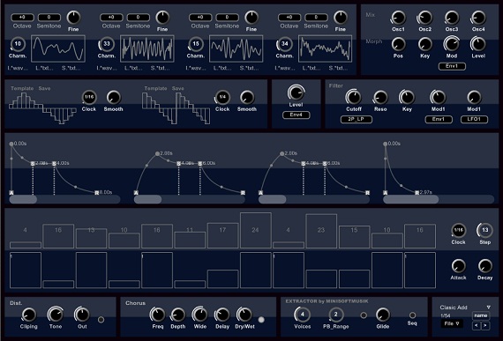Click the Morph Mod knob
Image resolution: width=503 pixels, height=341 pixels.
452,45
